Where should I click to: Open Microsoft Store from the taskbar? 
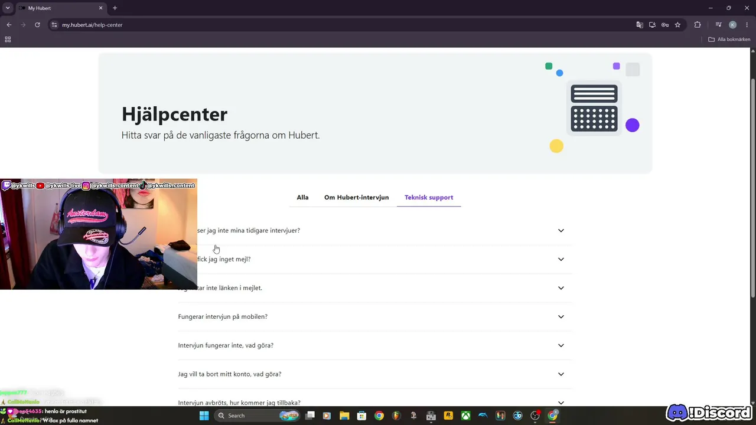point(361,416)
